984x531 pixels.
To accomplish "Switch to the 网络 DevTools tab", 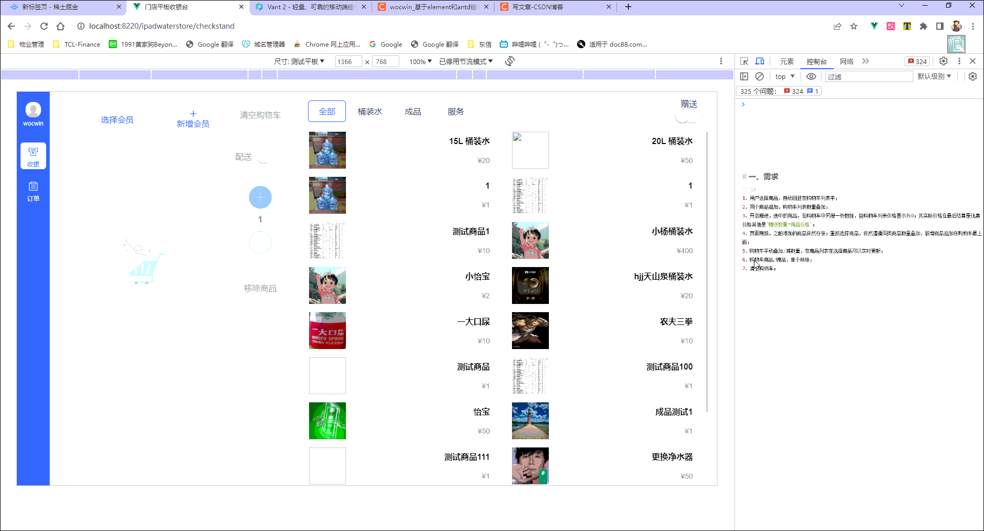I will point(847,62).
